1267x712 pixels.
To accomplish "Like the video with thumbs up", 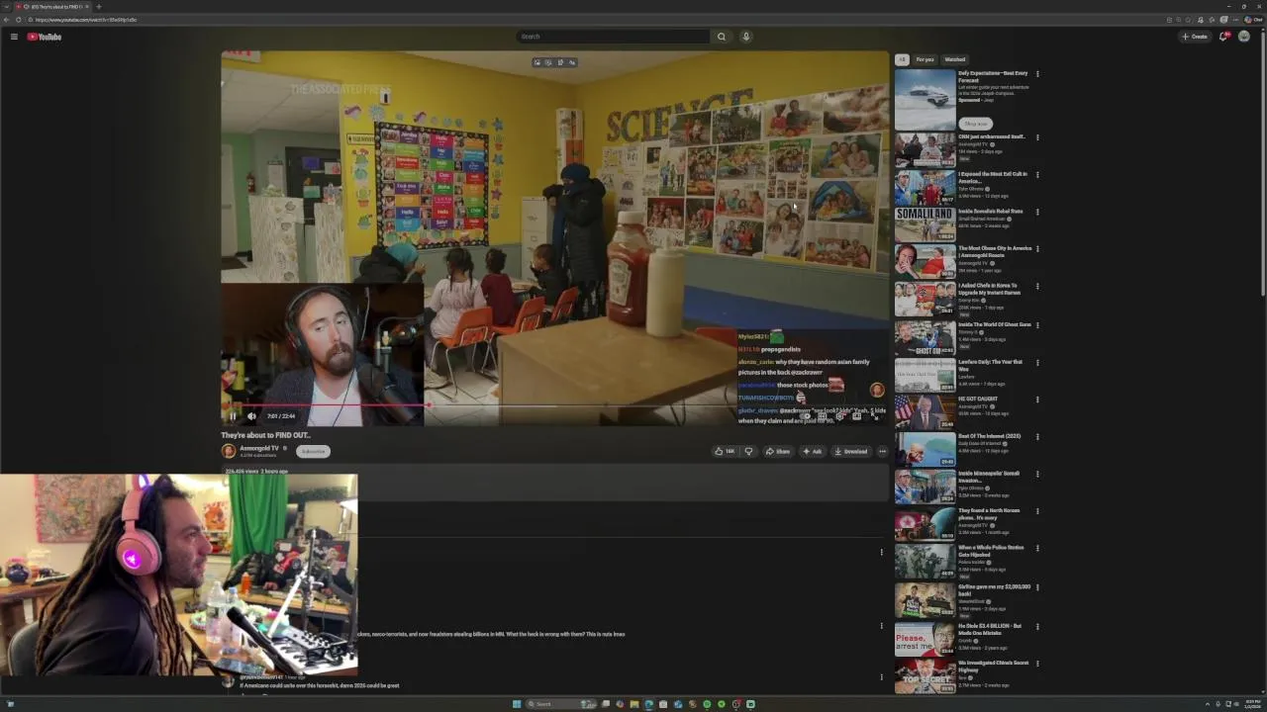I will click(x=725, y=451).
